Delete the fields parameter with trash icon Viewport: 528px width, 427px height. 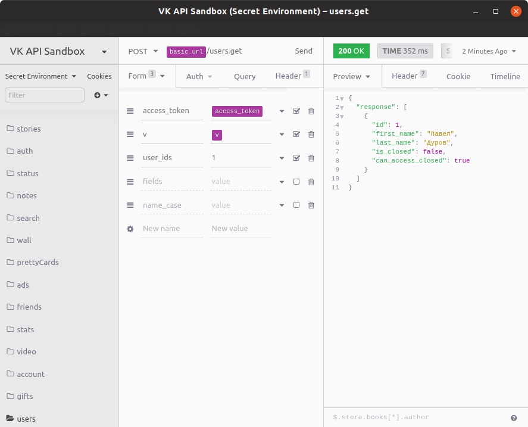[311, 182]
